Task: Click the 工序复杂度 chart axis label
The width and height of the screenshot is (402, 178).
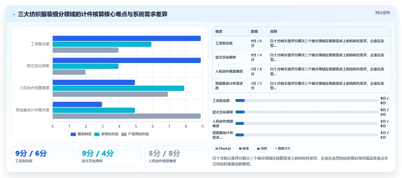Action: click(x=40, y=44)
